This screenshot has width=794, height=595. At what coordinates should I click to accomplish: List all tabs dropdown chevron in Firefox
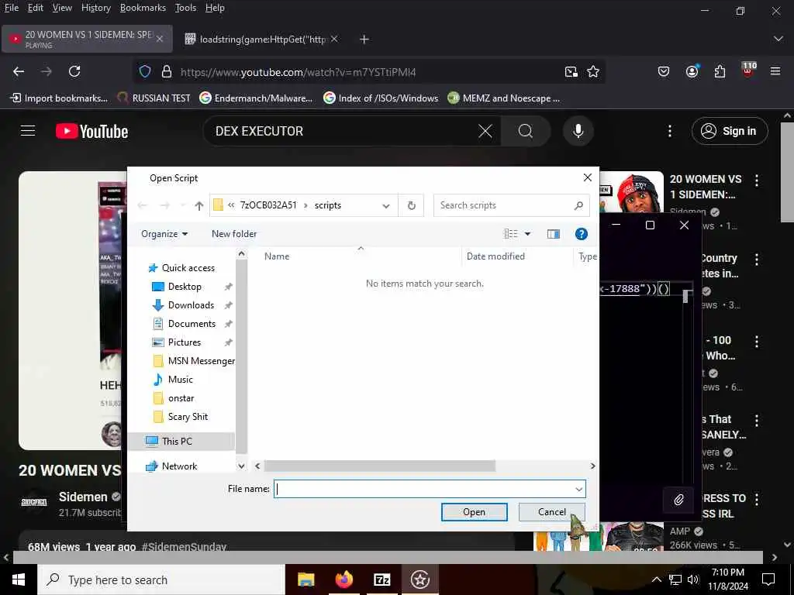click(x=778, y=39)
